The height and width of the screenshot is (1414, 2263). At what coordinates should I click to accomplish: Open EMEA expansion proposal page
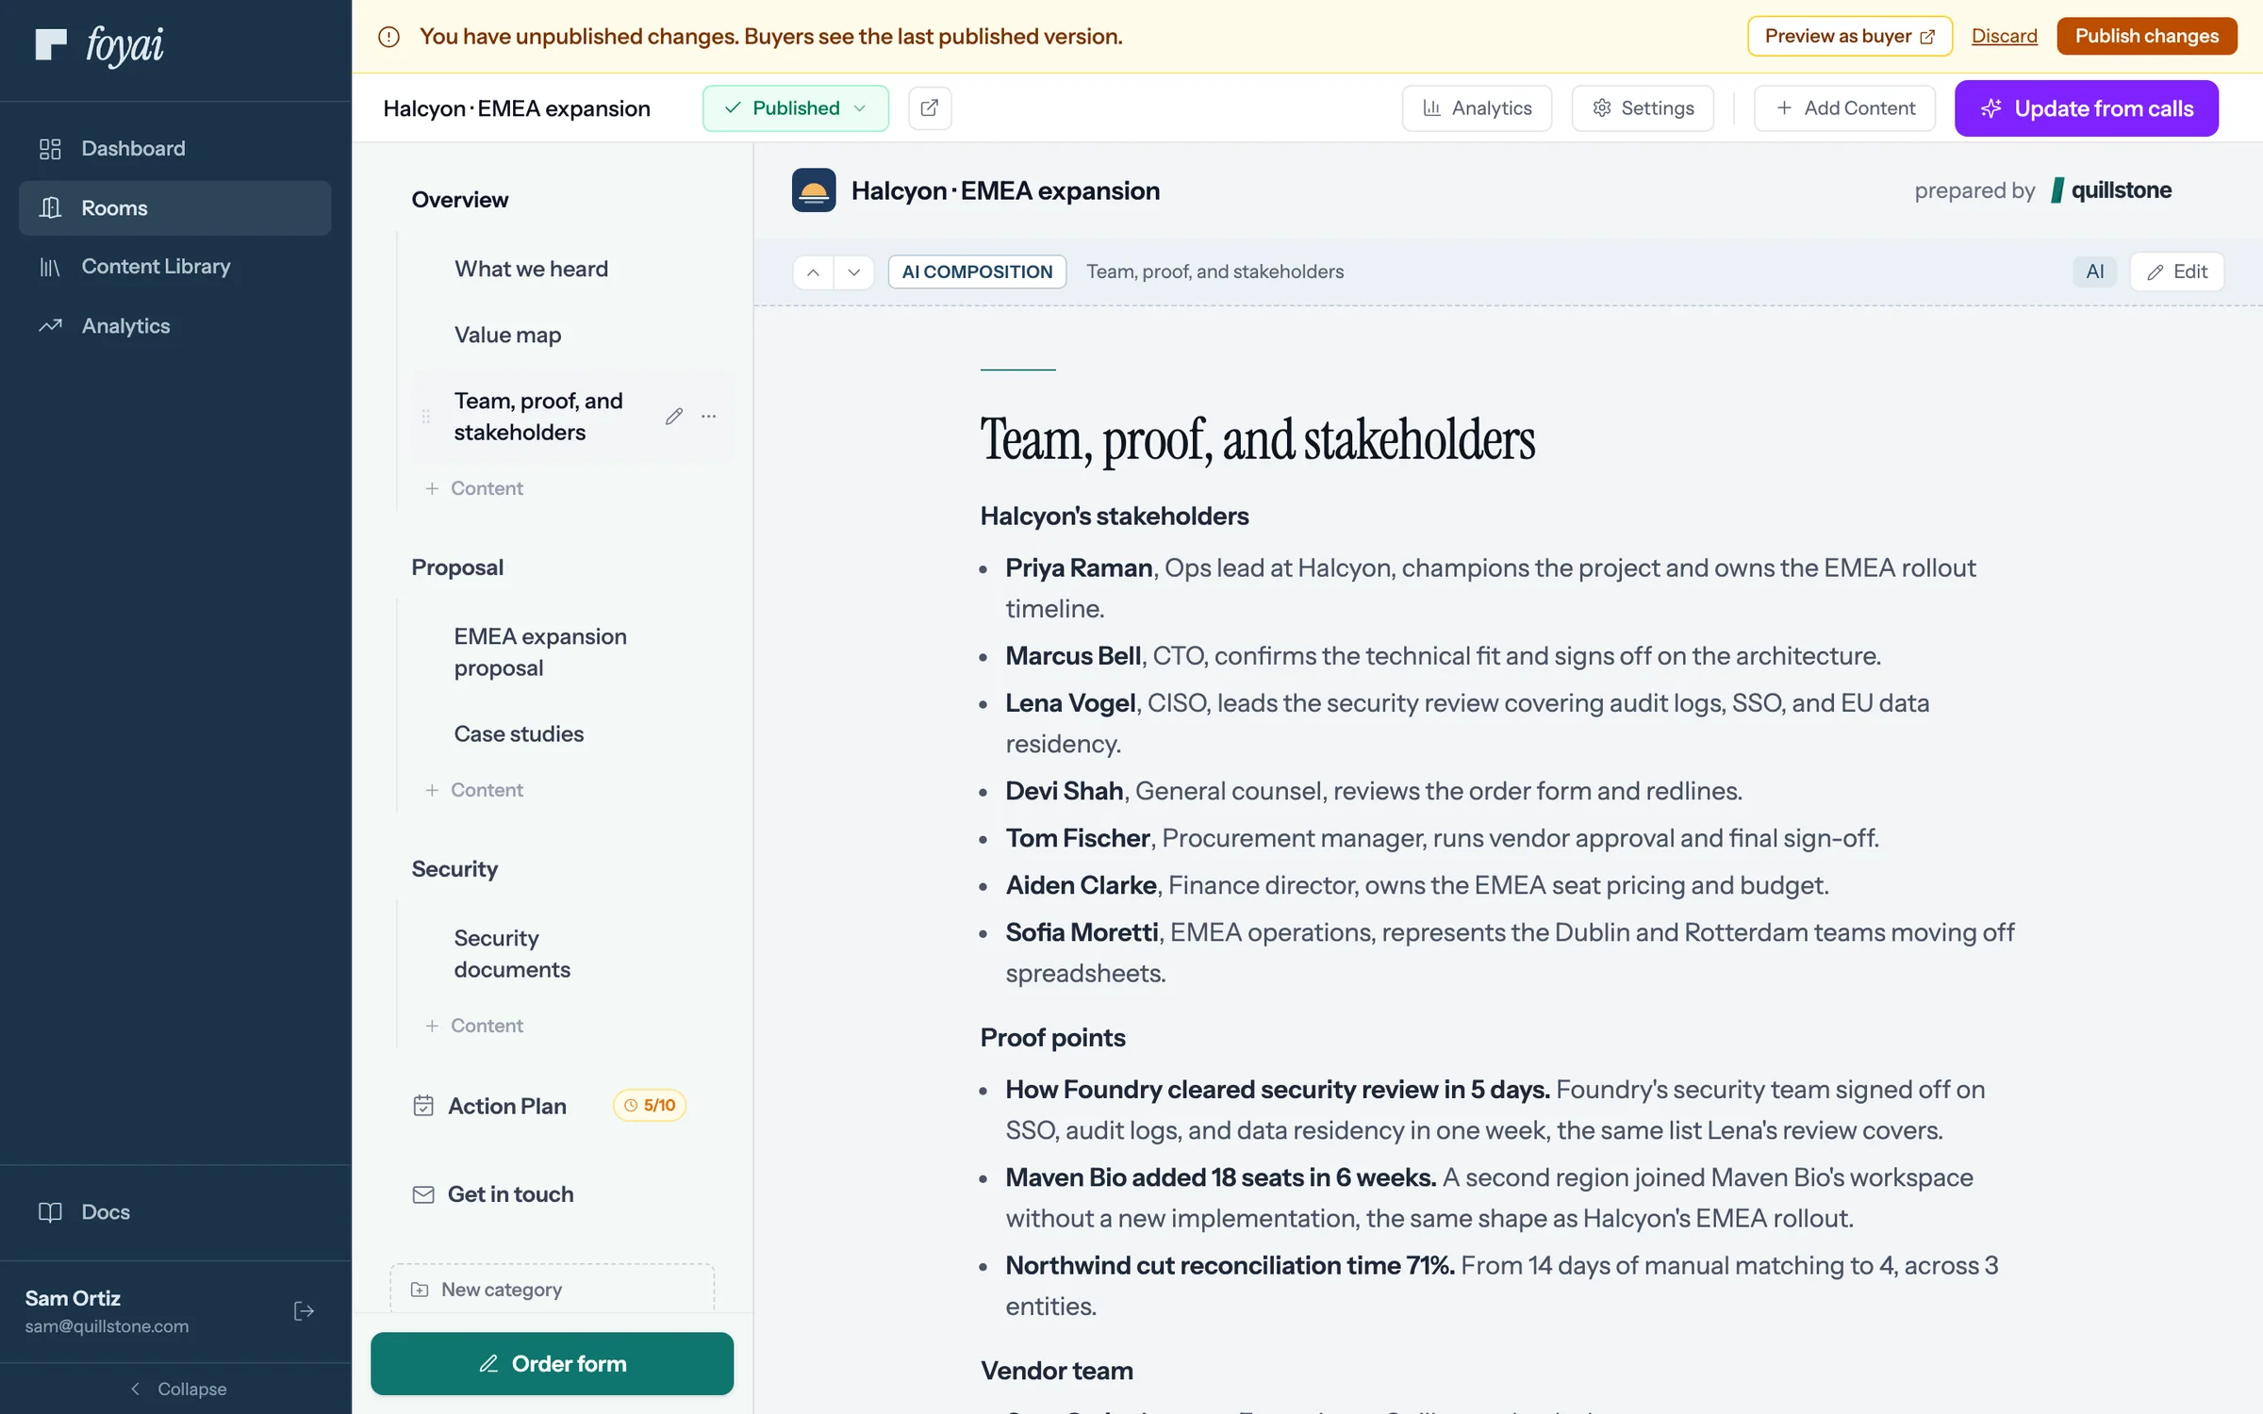point(540,652)
